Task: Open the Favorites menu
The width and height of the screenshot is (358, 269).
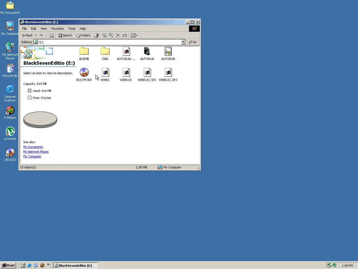Action: 57,29
